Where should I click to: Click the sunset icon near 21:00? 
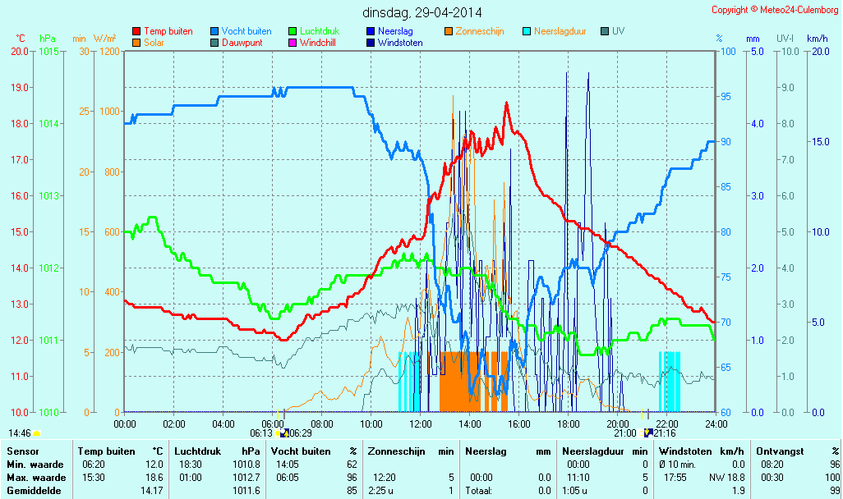click(647, 433)
